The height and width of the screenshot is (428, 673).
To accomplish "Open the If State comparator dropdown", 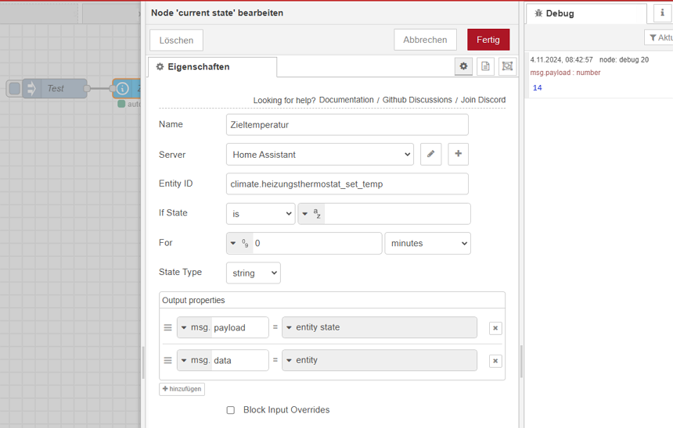I will pos(261,214).
